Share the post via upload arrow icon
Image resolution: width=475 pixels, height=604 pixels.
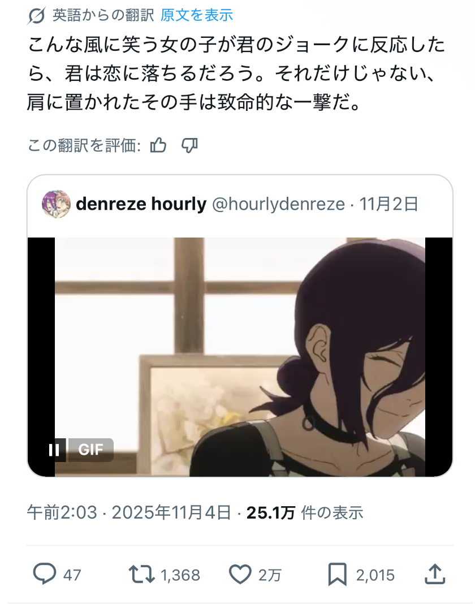(435, 575)
